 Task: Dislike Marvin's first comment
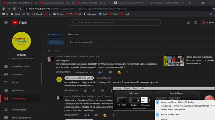(x=110, y=72)
